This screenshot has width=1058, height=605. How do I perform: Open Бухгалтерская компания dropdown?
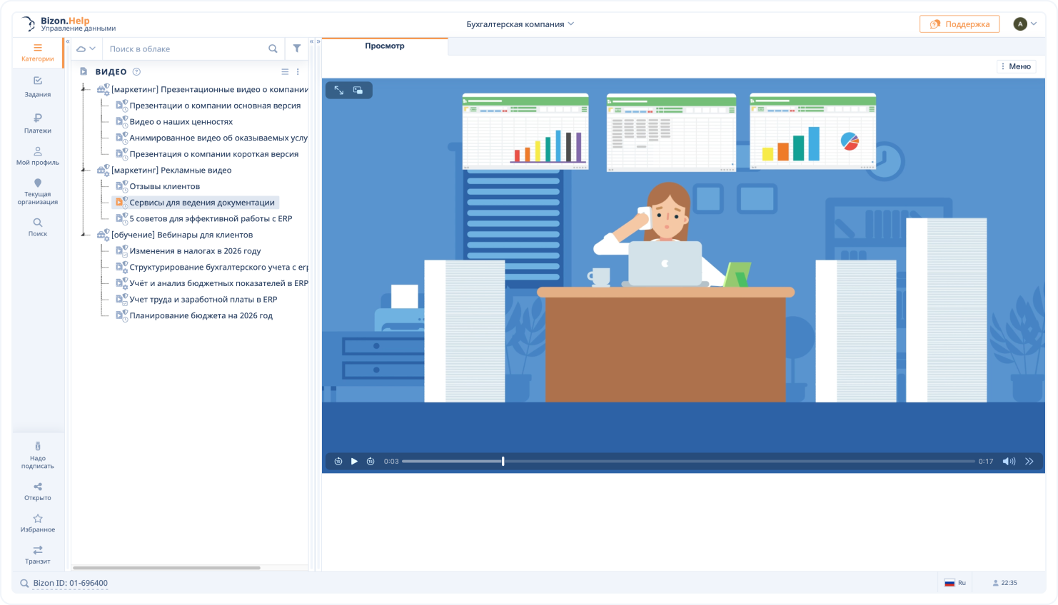[520, 24]
